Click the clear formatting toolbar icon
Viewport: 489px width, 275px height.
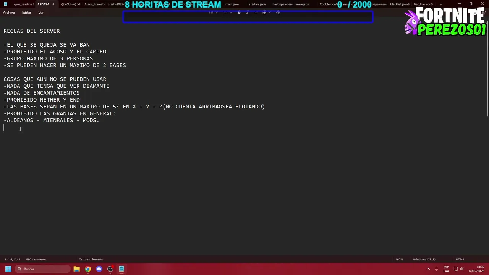278,13
